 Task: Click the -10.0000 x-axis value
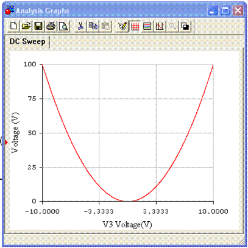[x=42, y=211]
